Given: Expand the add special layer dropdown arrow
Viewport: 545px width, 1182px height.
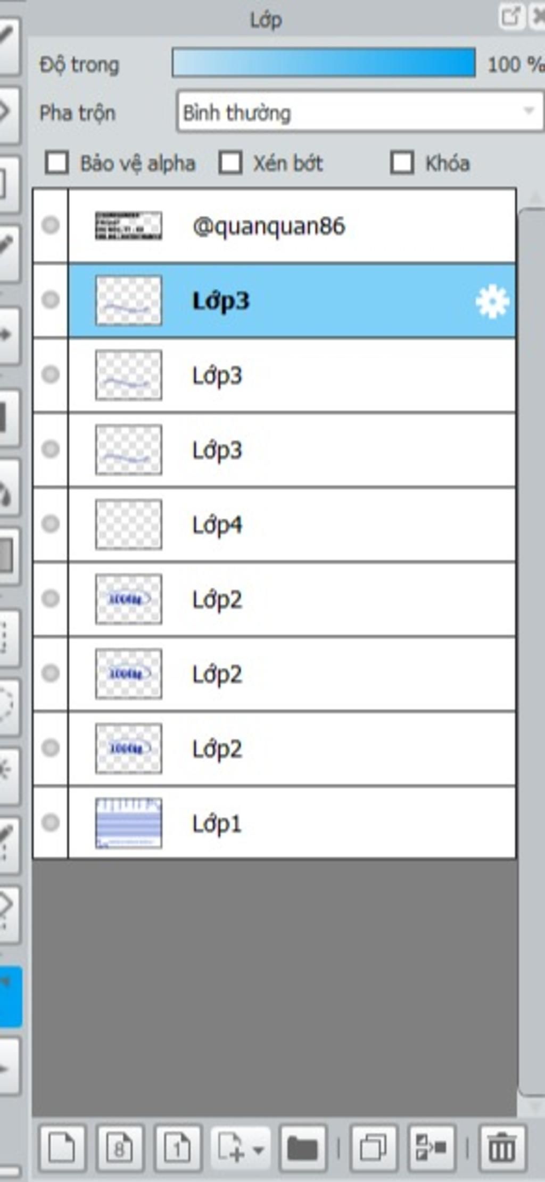Looking at the screenshot, I should tap(259, 1149).
